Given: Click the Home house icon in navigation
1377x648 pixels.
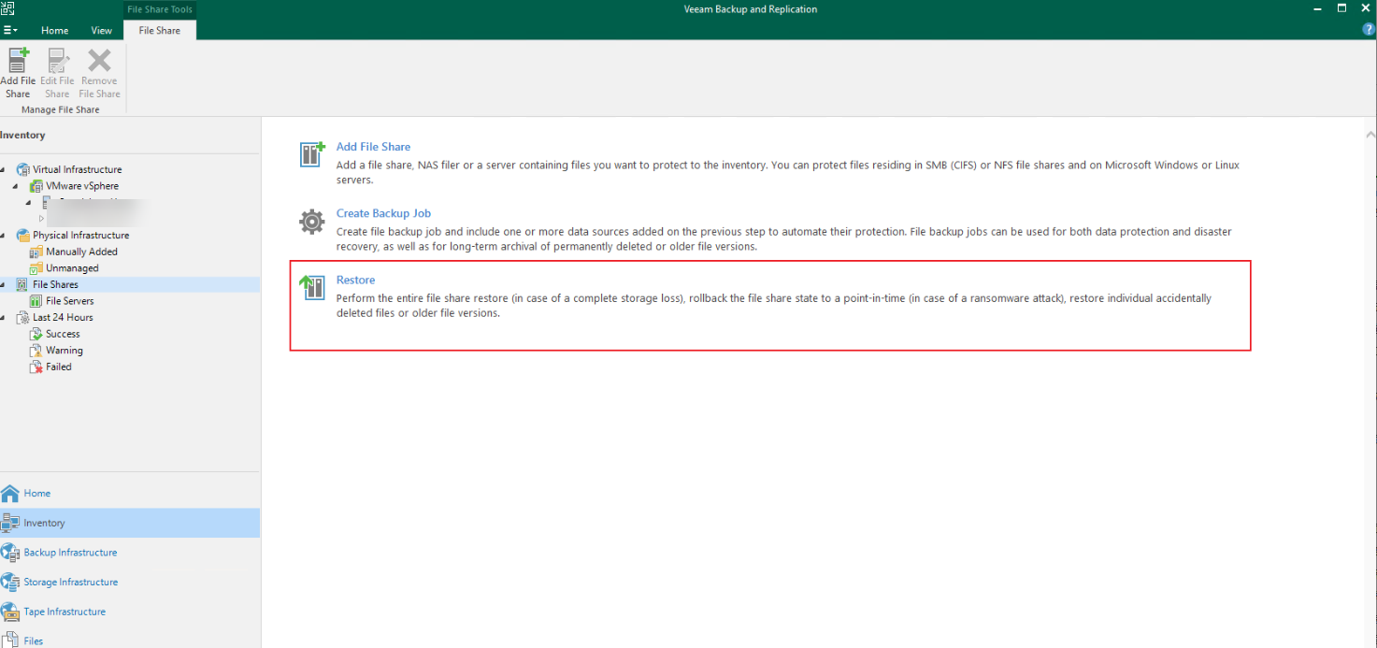Looking at the screenshot, I should [x=10, y=494].
